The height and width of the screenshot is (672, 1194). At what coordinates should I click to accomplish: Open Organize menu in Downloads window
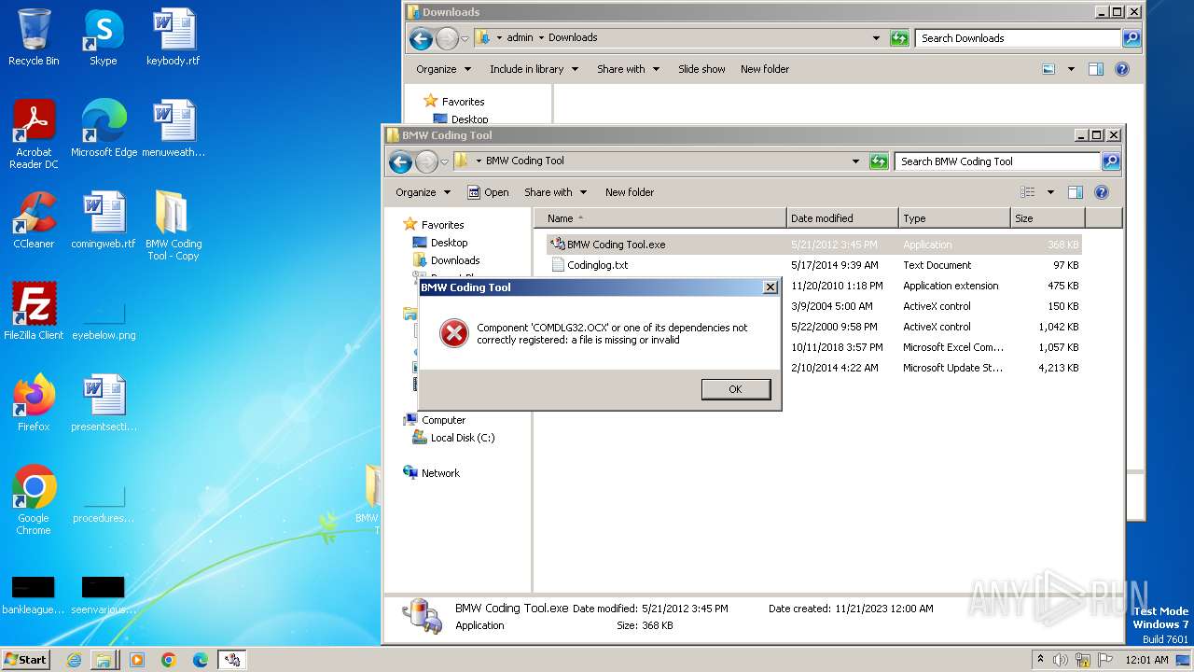pyautogui.click(x=443, y=69)
